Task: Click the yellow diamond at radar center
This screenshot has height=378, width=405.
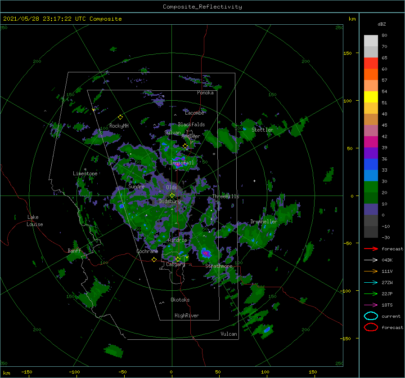Action: (172, 196)
